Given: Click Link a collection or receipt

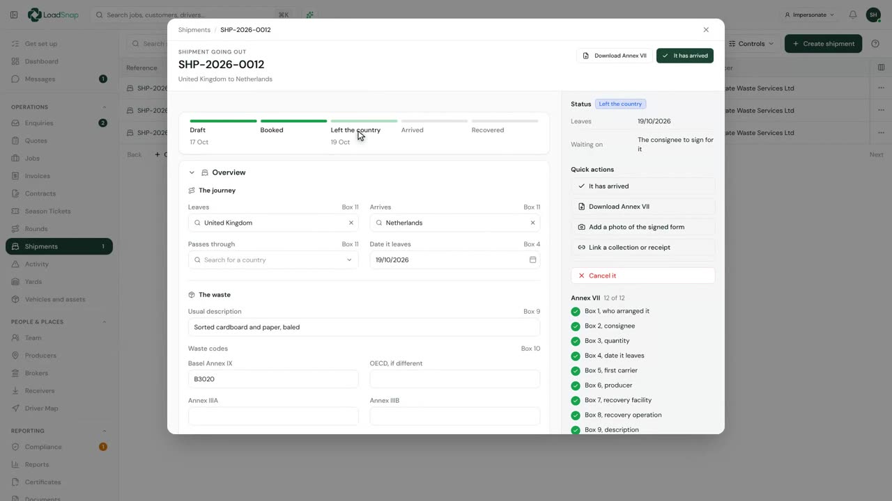Looking at the screenshot, I should (x=643, y=247).
